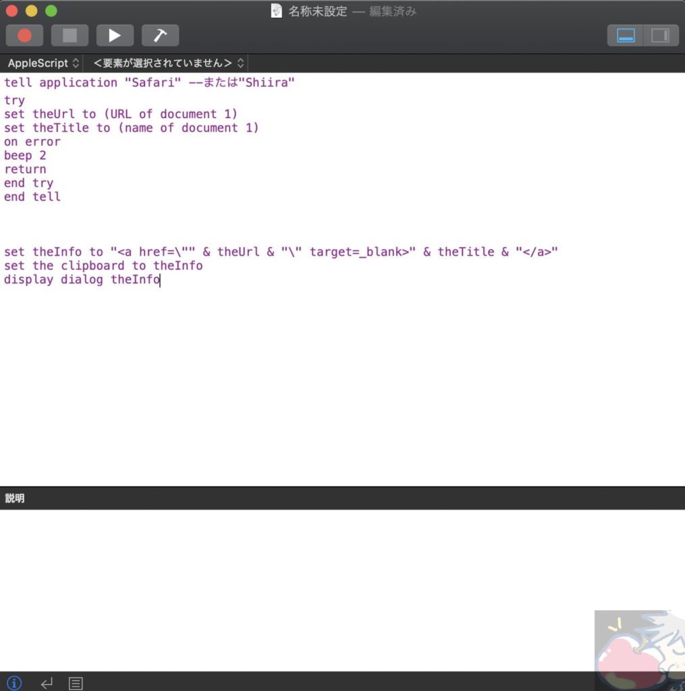The width and height of the screenshot is (685, 691).
Task: Run the script with the play icon
Action: click(x=115, y=35)
